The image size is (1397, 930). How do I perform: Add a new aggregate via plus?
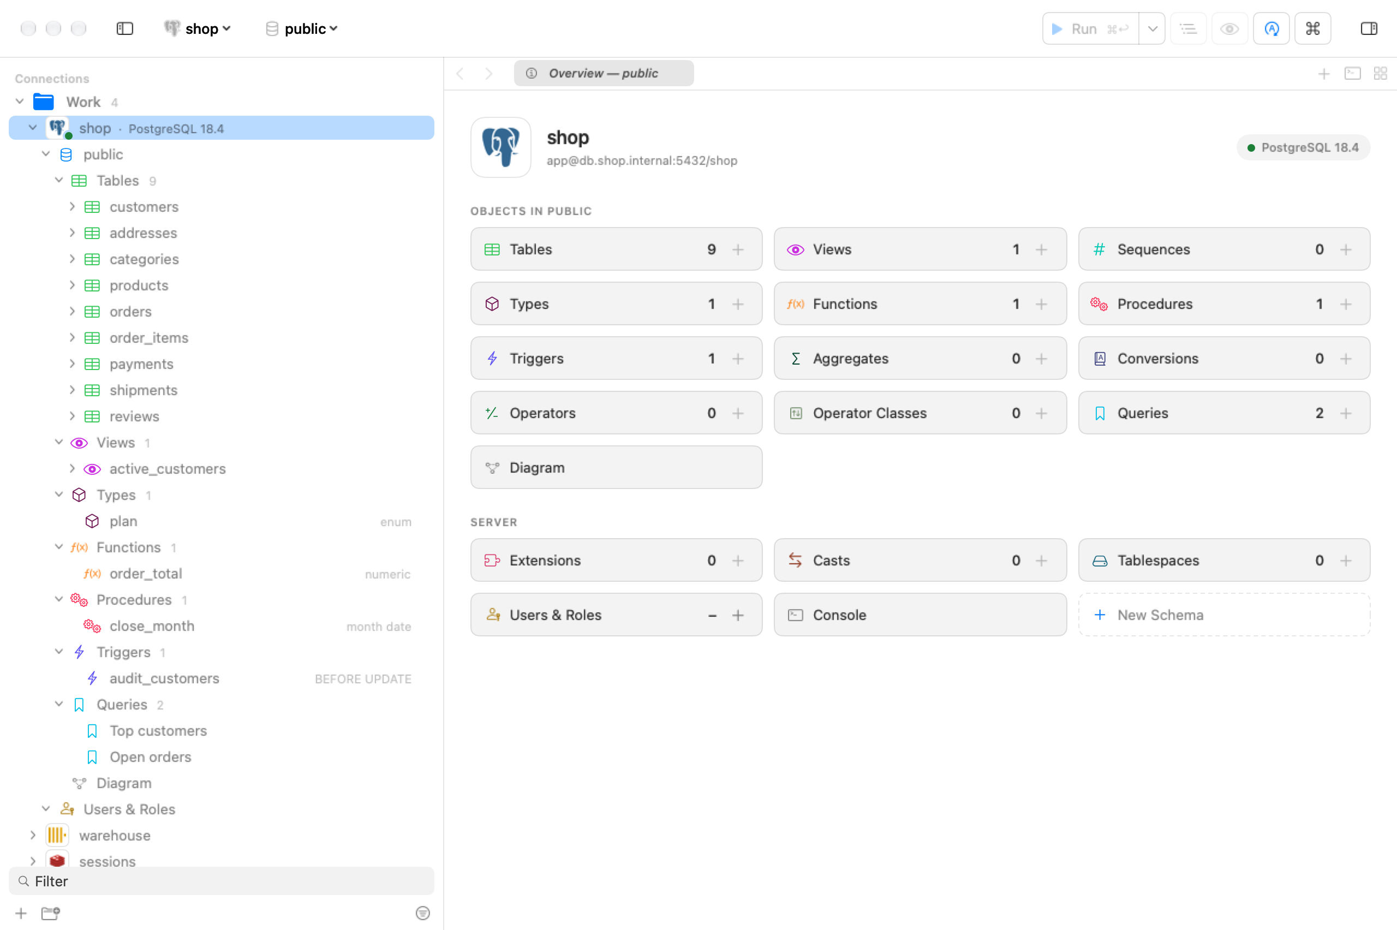pos(1041,358)
